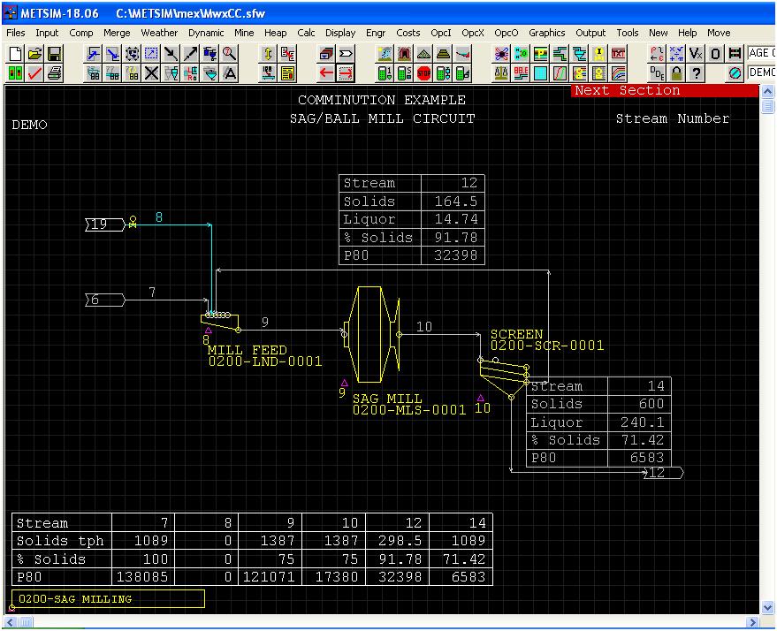This screenshot has width=777, height=631.
Task: Open the Heap menu
Action: [275, 33]
